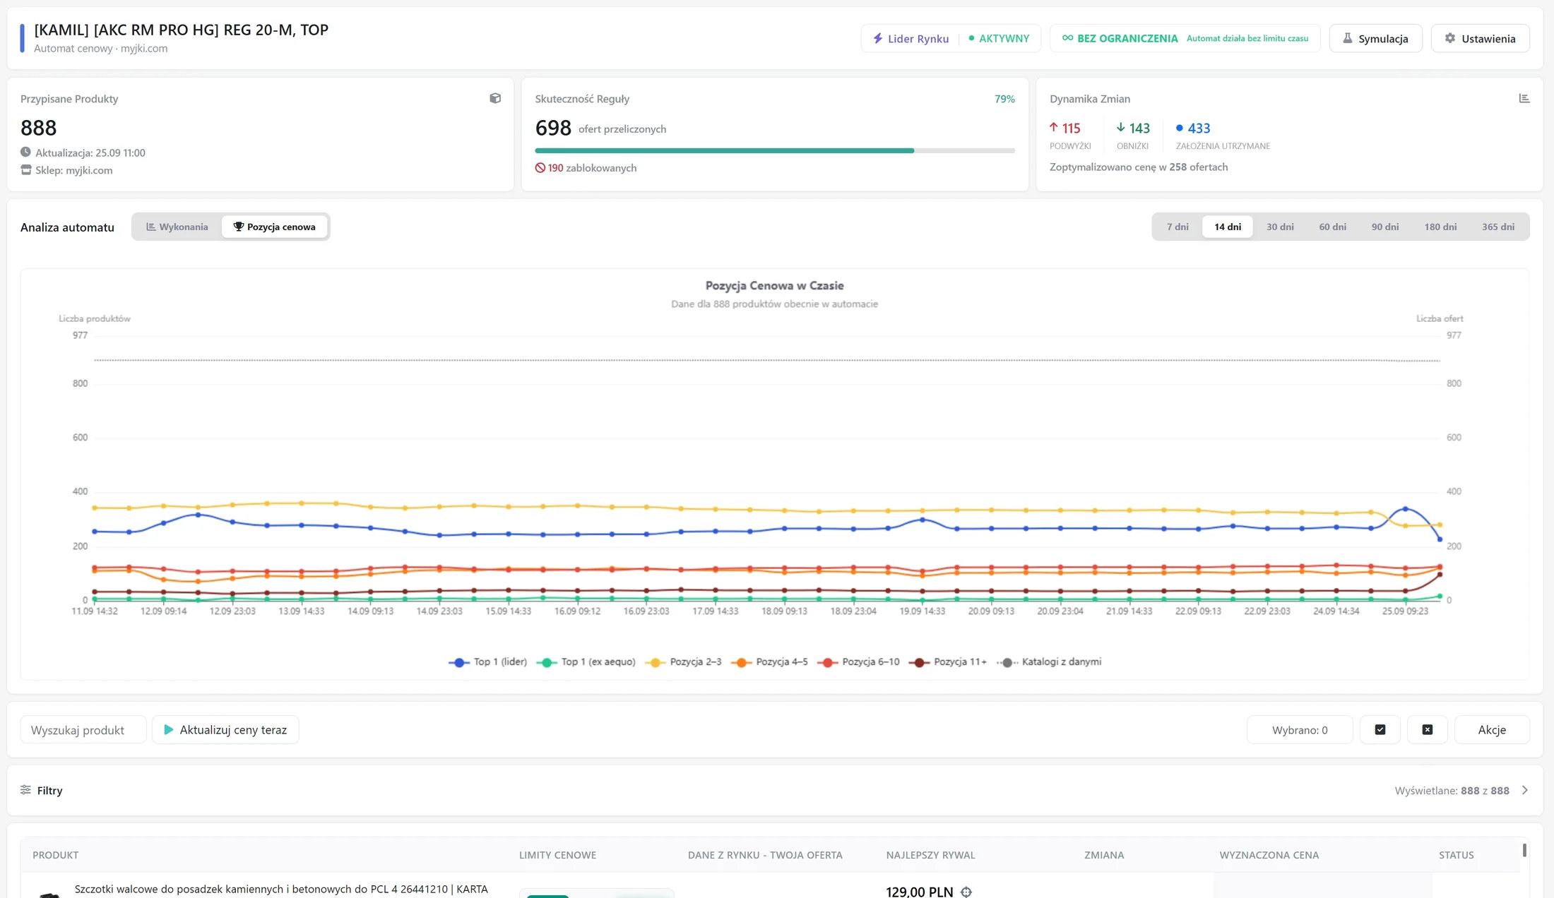
Task: Toggle Pozycja 11+ legend entry
Action: 948,662
